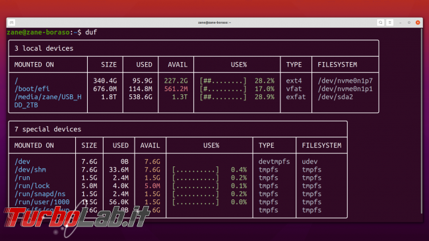Click the '/boot/efi' mount point
429x241 pixels.
(x=32, y=88)
